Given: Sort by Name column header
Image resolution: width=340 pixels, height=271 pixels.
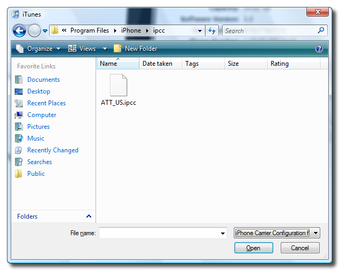Looking at the screenshot, I should pyautogui.click(x=118, y=64).
